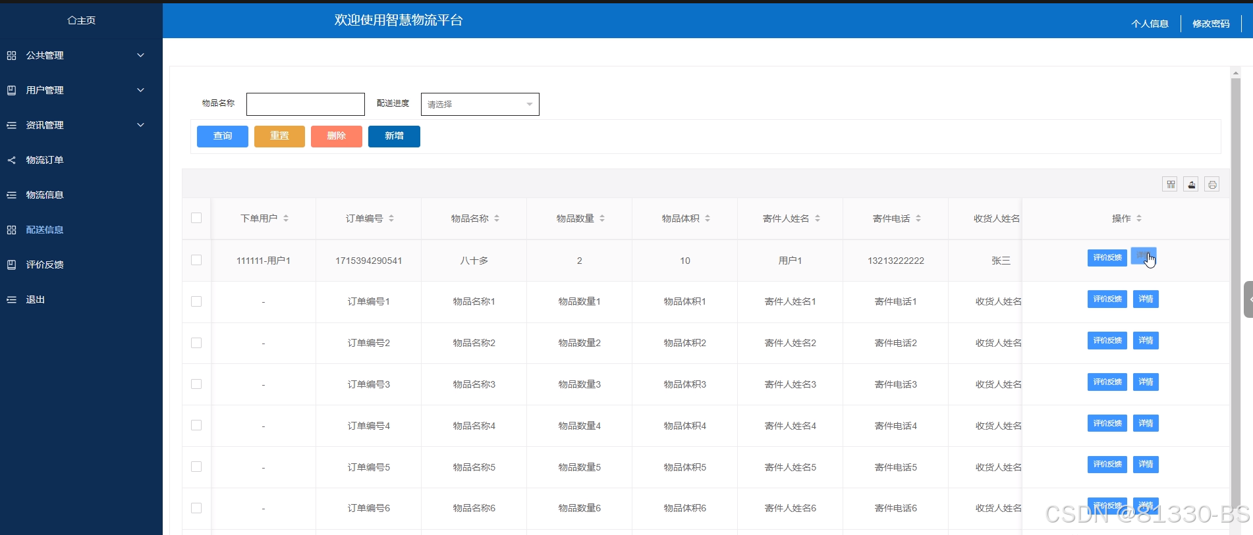Viewport: 1253px width, 535px height.
Task: Expand 公共管理 menu chevron
Action: click(x=140, y=55)
